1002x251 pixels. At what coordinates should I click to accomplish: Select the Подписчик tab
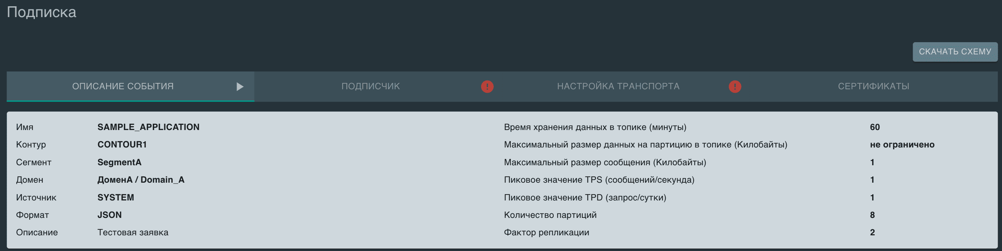pyautogui.click(x=370, y=86)
